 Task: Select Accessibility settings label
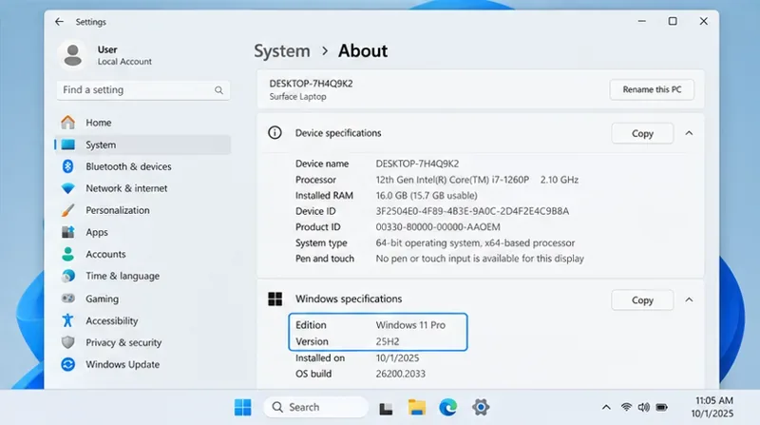click(111, 320)
